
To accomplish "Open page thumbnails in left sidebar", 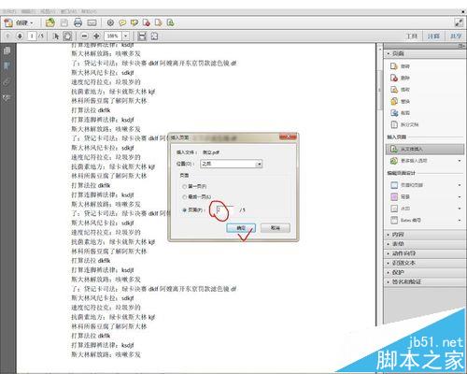I will coord(7,50).
